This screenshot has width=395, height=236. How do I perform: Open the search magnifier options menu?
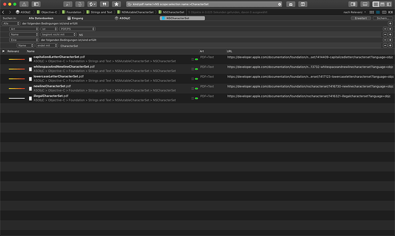(x=130, y=4)
